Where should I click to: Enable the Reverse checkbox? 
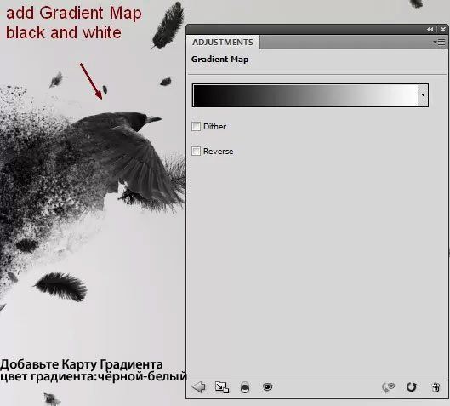[196, 151]
